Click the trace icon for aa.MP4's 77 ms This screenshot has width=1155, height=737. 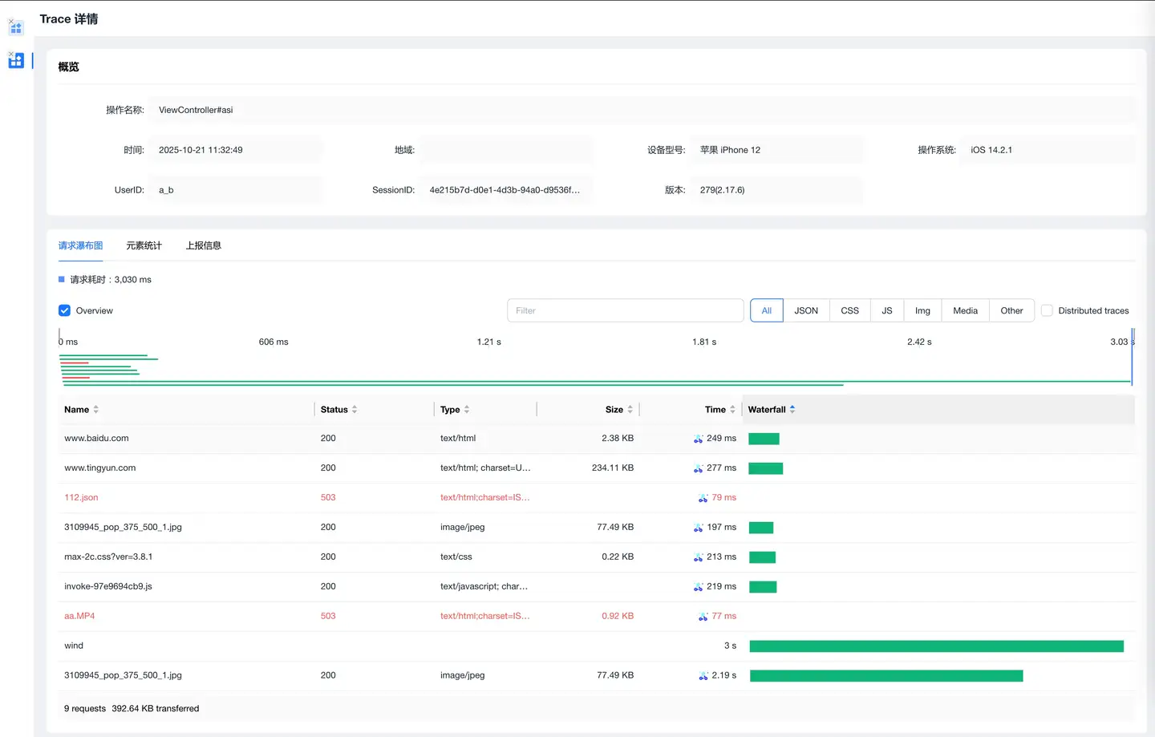tap(703, 617)
